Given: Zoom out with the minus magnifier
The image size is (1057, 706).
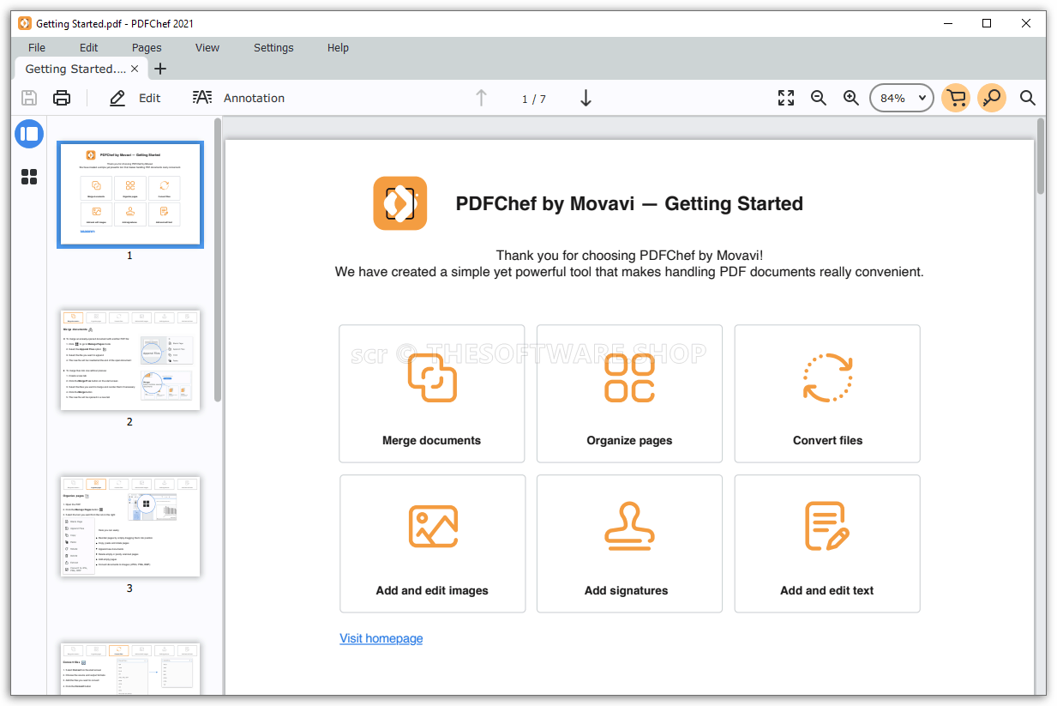Looking at the screenshot, I should pyautogui.click(x=819, y=98).
